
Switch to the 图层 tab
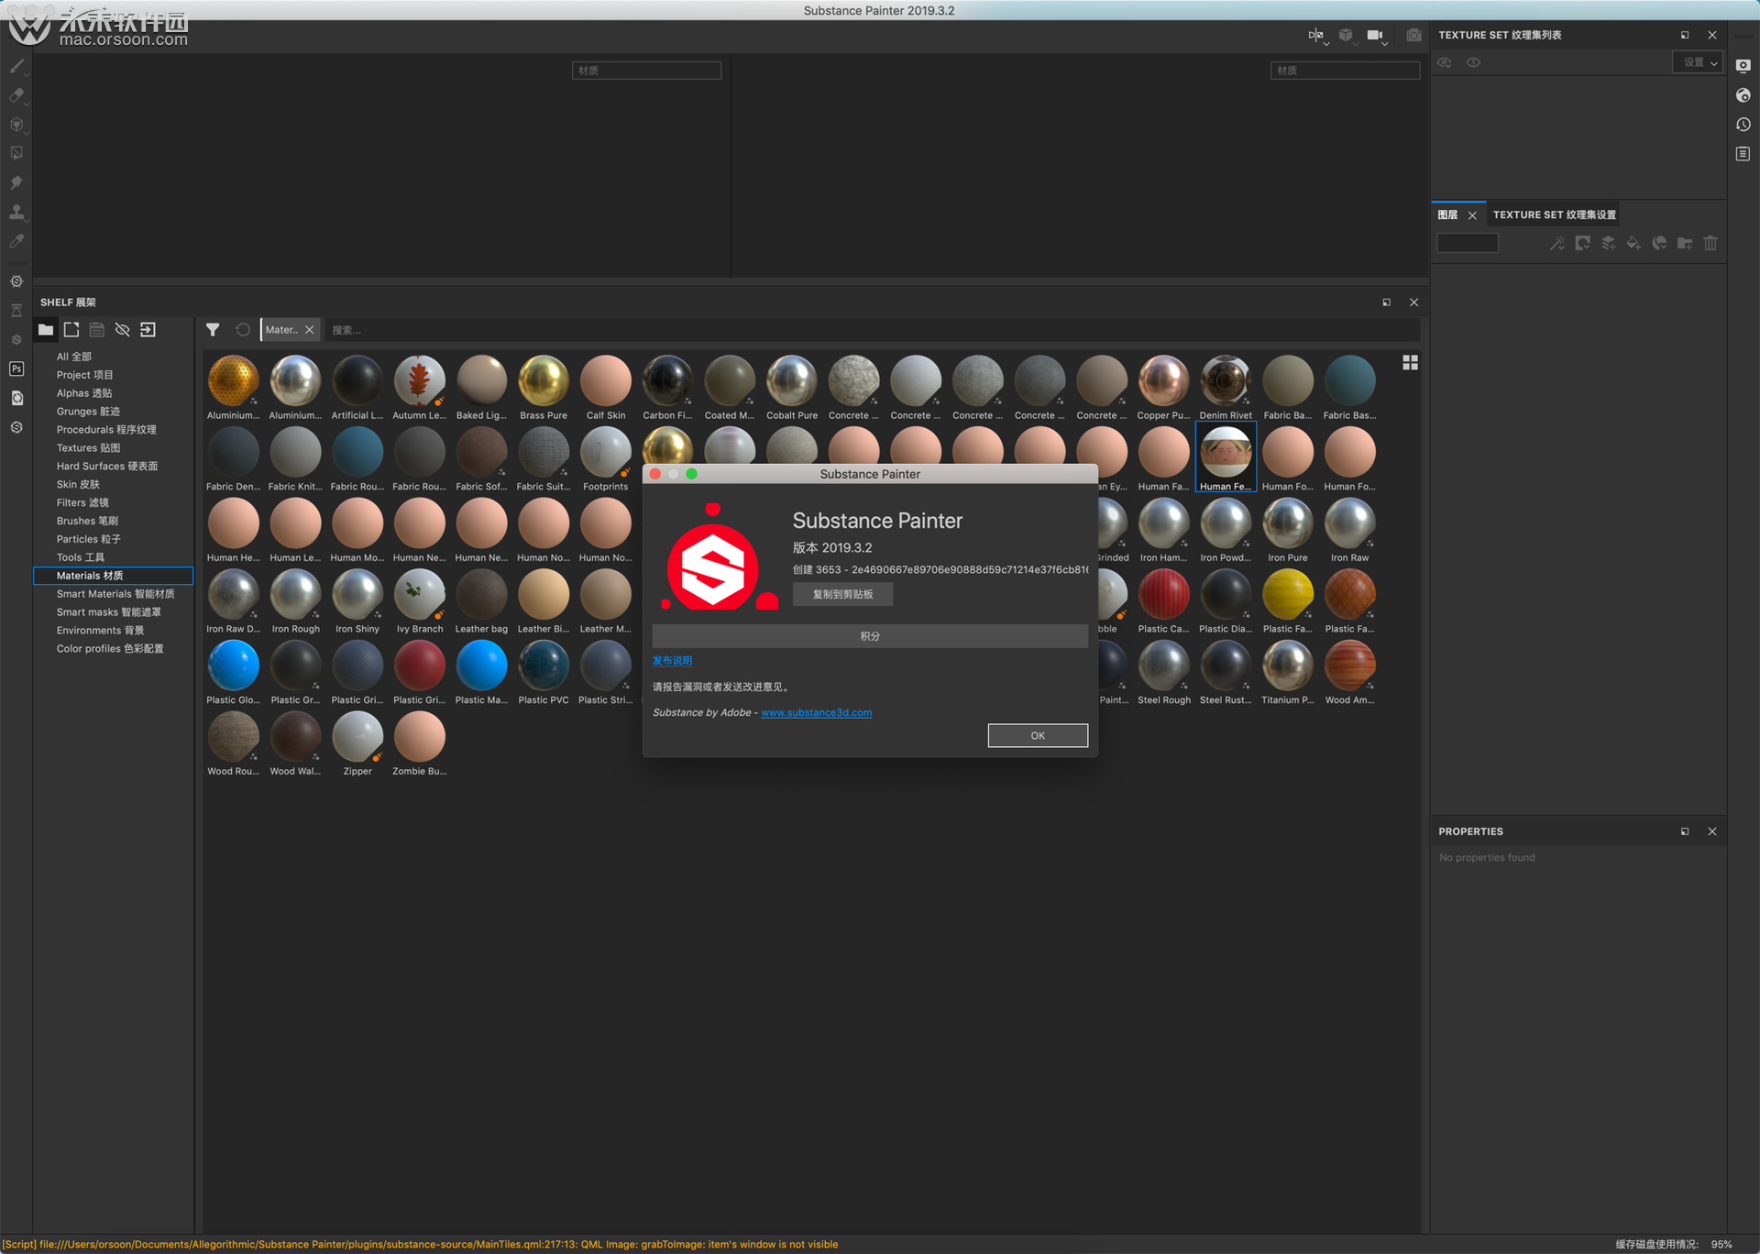pyautogui.click(x=1448, y=214)
